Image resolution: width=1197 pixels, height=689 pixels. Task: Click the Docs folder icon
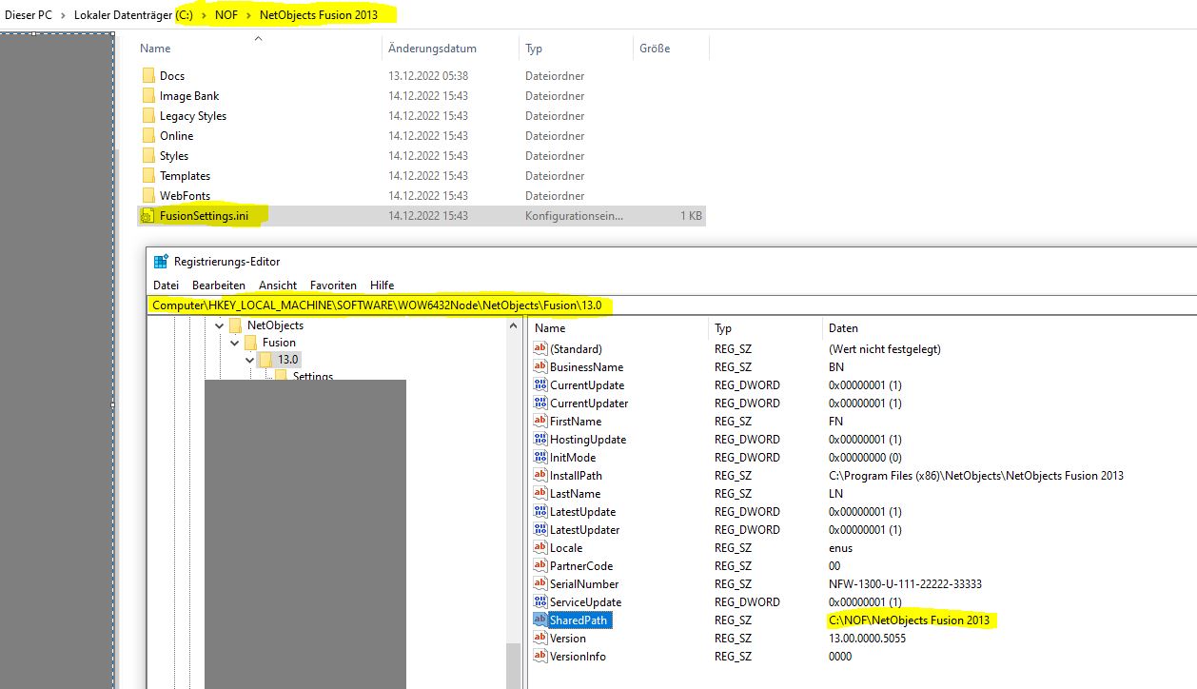[148, 76]
